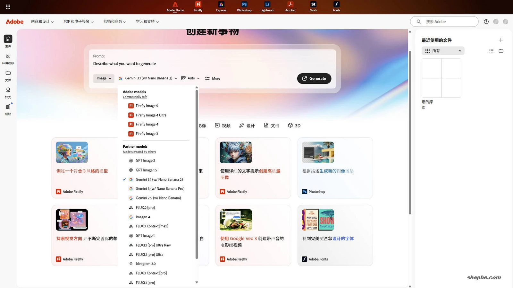Click the Generate button
Viewport: 513px width, 288px height.
[314, 78]
